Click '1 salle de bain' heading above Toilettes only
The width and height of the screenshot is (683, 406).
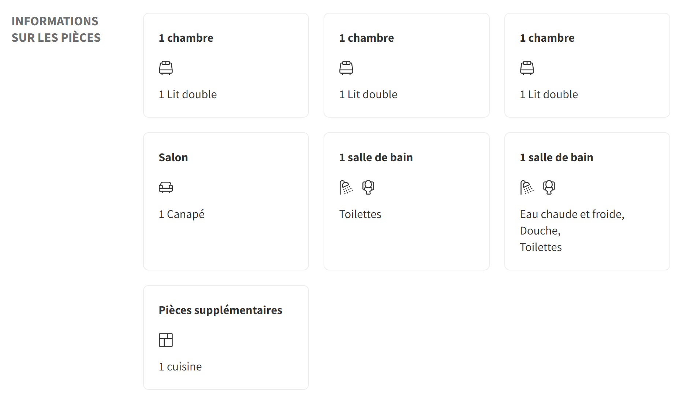pos(376,157)
